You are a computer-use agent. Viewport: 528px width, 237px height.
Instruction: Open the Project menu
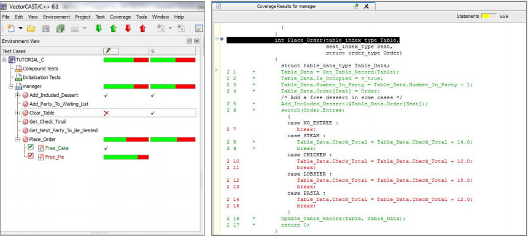click(x=82, y=17)
